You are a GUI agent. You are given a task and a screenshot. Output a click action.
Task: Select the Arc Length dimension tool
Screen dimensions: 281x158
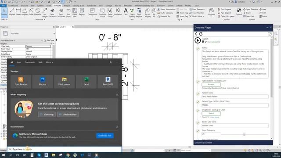coord(45,13)
